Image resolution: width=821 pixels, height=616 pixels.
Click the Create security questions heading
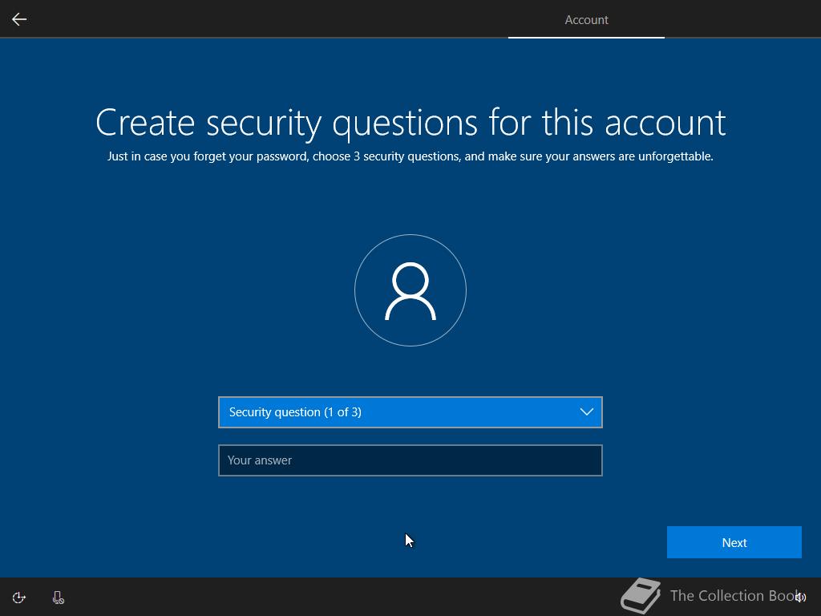click(x=410, y=123)
